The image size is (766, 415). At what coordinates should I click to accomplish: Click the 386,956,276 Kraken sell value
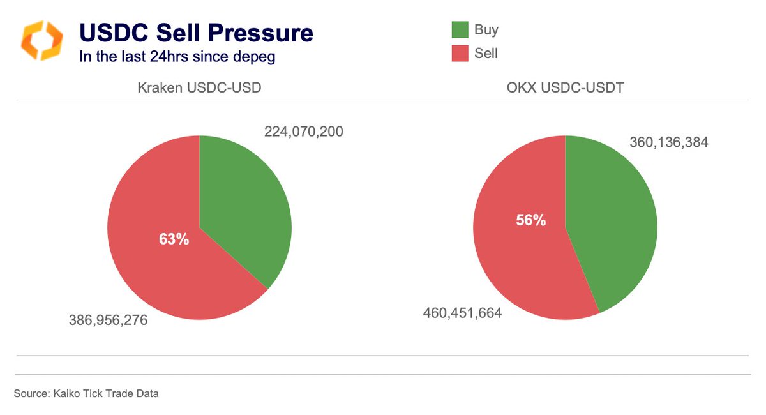point(108,320)
